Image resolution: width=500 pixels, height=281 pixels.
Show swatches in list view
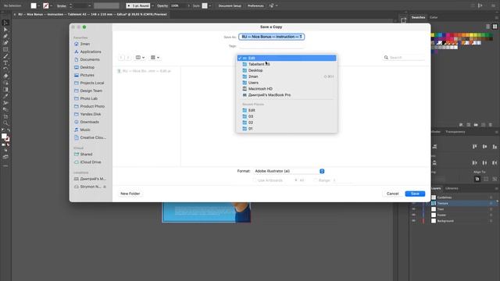[x=487, y=27]
